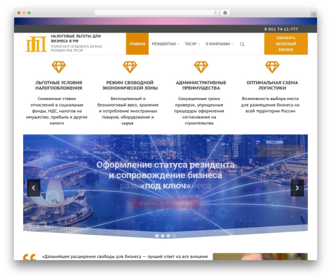Click the Налоговые льготы для бизнеса в РФ title
The image size is (331, 280).
[75, 38]
